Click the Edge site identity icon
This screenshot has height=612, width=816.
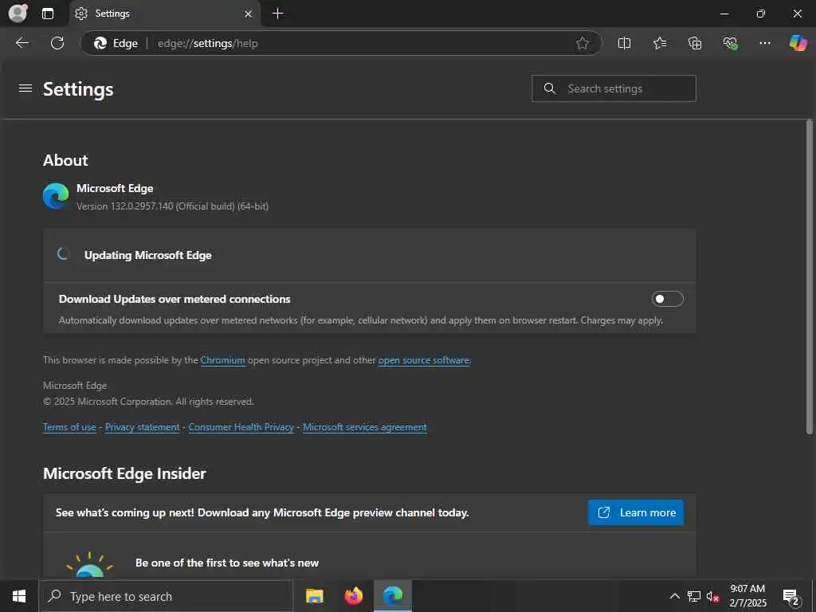[116, 43]
